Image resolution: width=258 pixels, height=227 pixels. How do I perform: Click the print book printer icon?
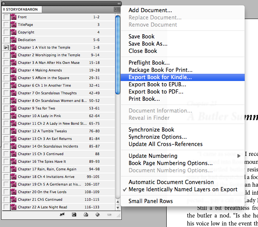(x=86, y=215)
